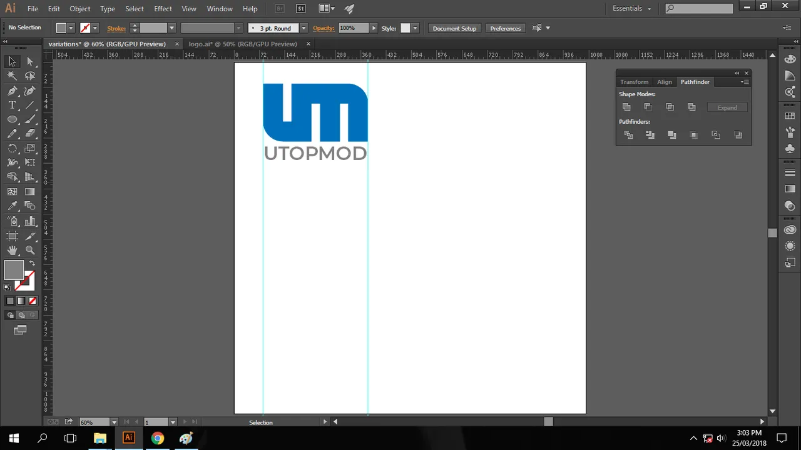Click the Stroke label link
This screenshot has height=450, width=801.
point(116,28)
